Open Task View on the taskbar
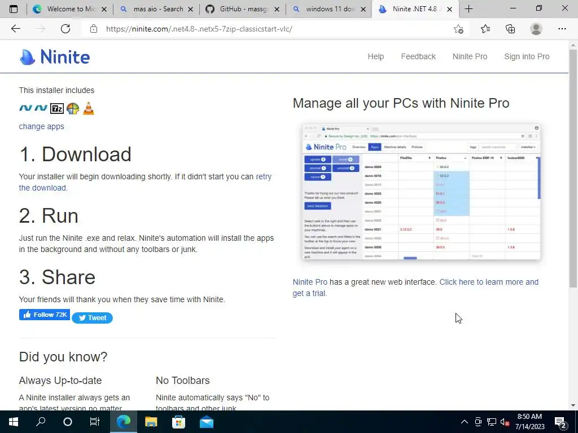The height and width of the screenshot is (433, 578). coord(95,422)
